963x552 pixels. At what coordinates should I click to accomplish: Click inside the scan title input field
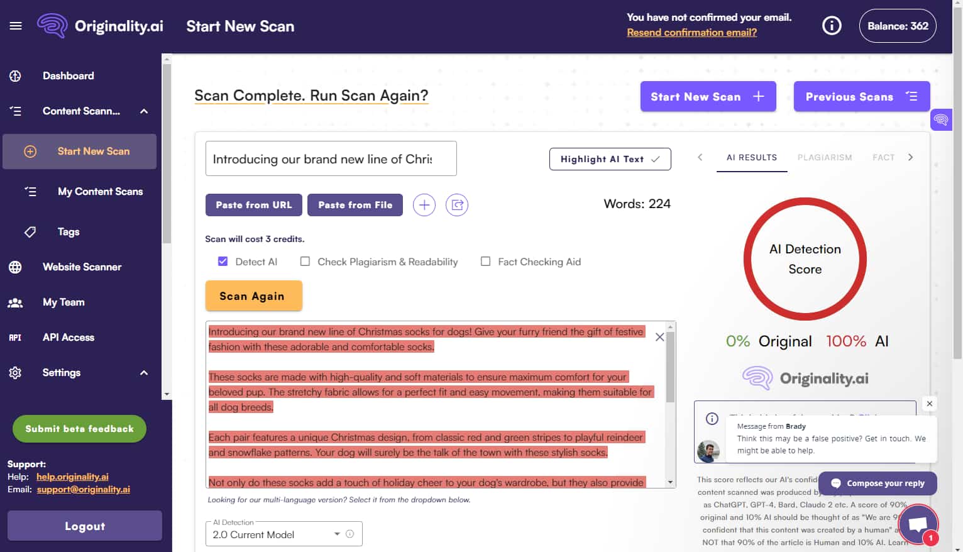331,158
